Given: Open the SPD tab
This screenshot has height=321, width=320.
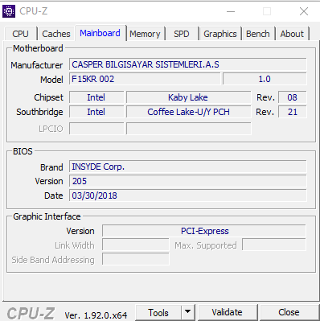Looking at the screenshot, I should [182, 34].
